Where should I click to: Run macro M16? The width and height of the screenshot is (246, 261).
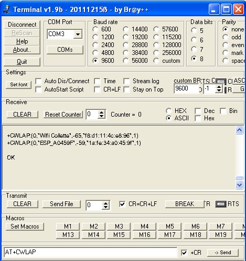[144, 235]
